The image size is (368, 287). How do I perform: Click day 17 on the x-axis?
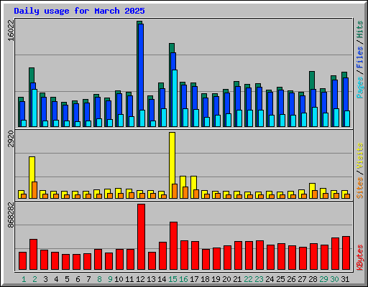[194, 279]
